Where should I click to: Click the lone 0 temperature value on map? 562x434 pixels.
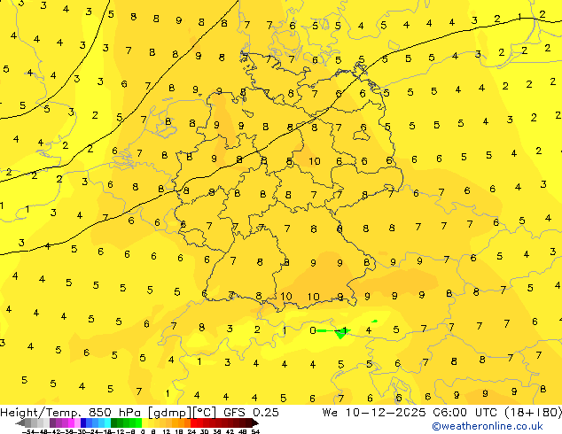tap(313, 330)
